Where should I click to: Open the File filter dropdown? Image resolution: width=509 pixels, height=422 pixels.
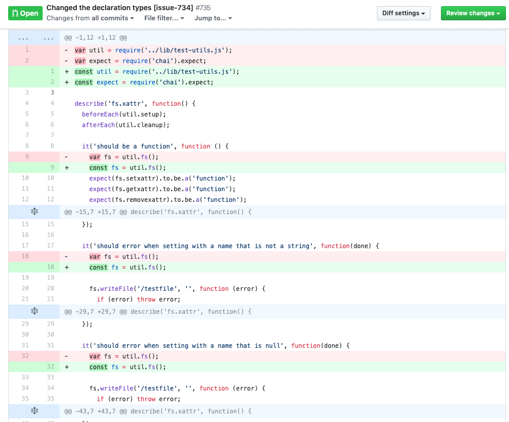pos(164,18)
